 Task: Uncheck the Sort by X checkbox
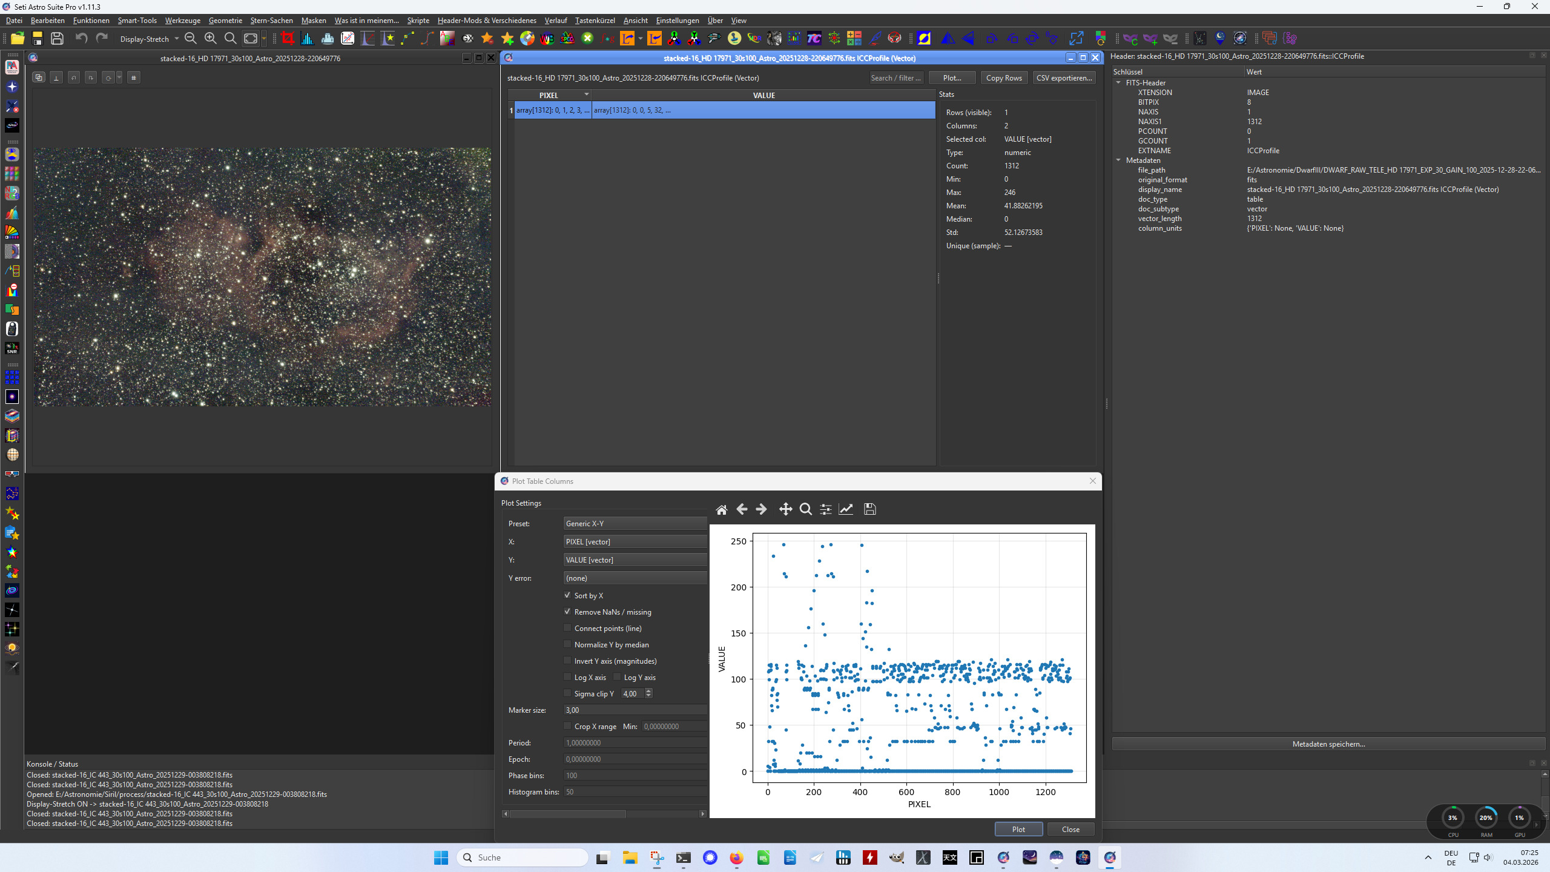click(x=567, y=595)
